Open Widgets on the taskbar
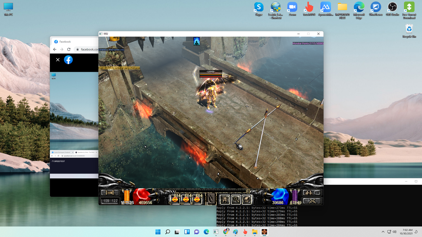The height and width of the screenshot is (237, 422). tap(187, 232)
